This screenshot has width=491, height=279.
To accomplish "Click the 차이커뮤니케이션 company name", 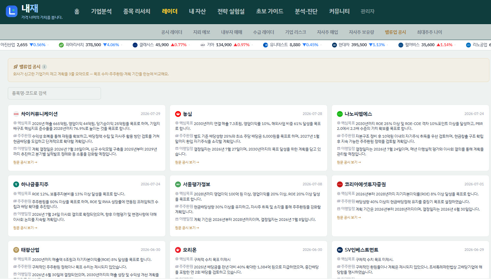I will (x=39, y=114).
